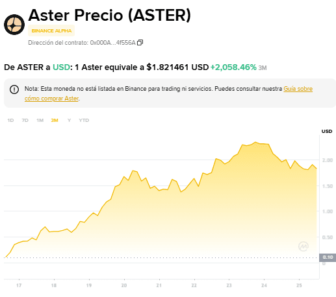Click the date 17 axis label
The image size is (336, 297).
(x=19, y=285)
